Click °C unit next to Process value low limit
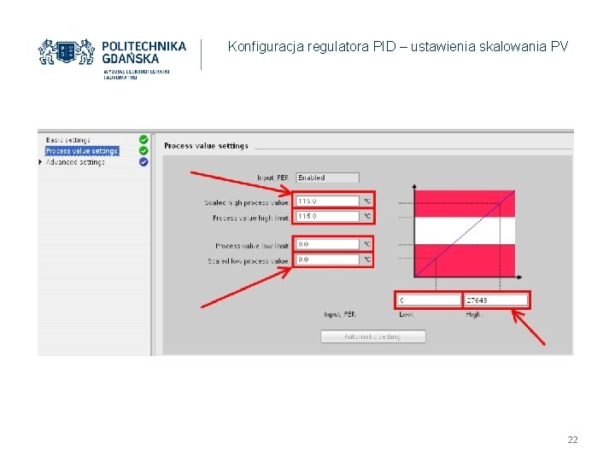 click(367, 244)
